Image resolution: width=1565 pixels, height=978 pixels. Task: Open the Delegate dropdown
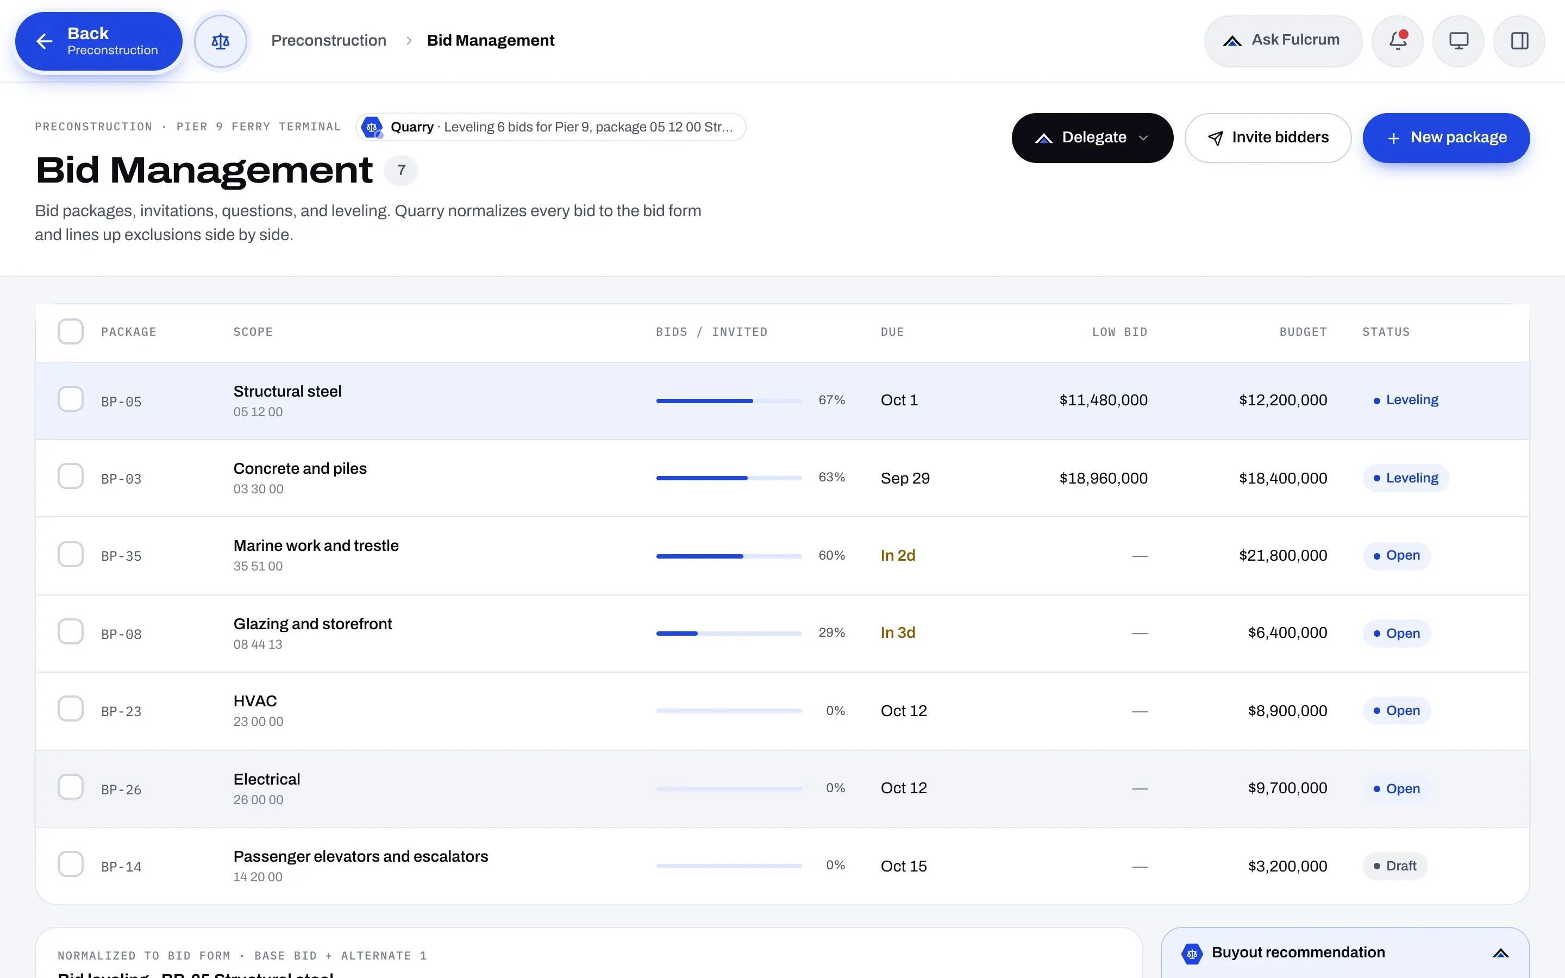[1092, 138]
